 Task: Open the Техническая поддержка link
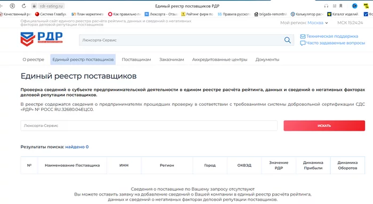[x=332, y=36]
